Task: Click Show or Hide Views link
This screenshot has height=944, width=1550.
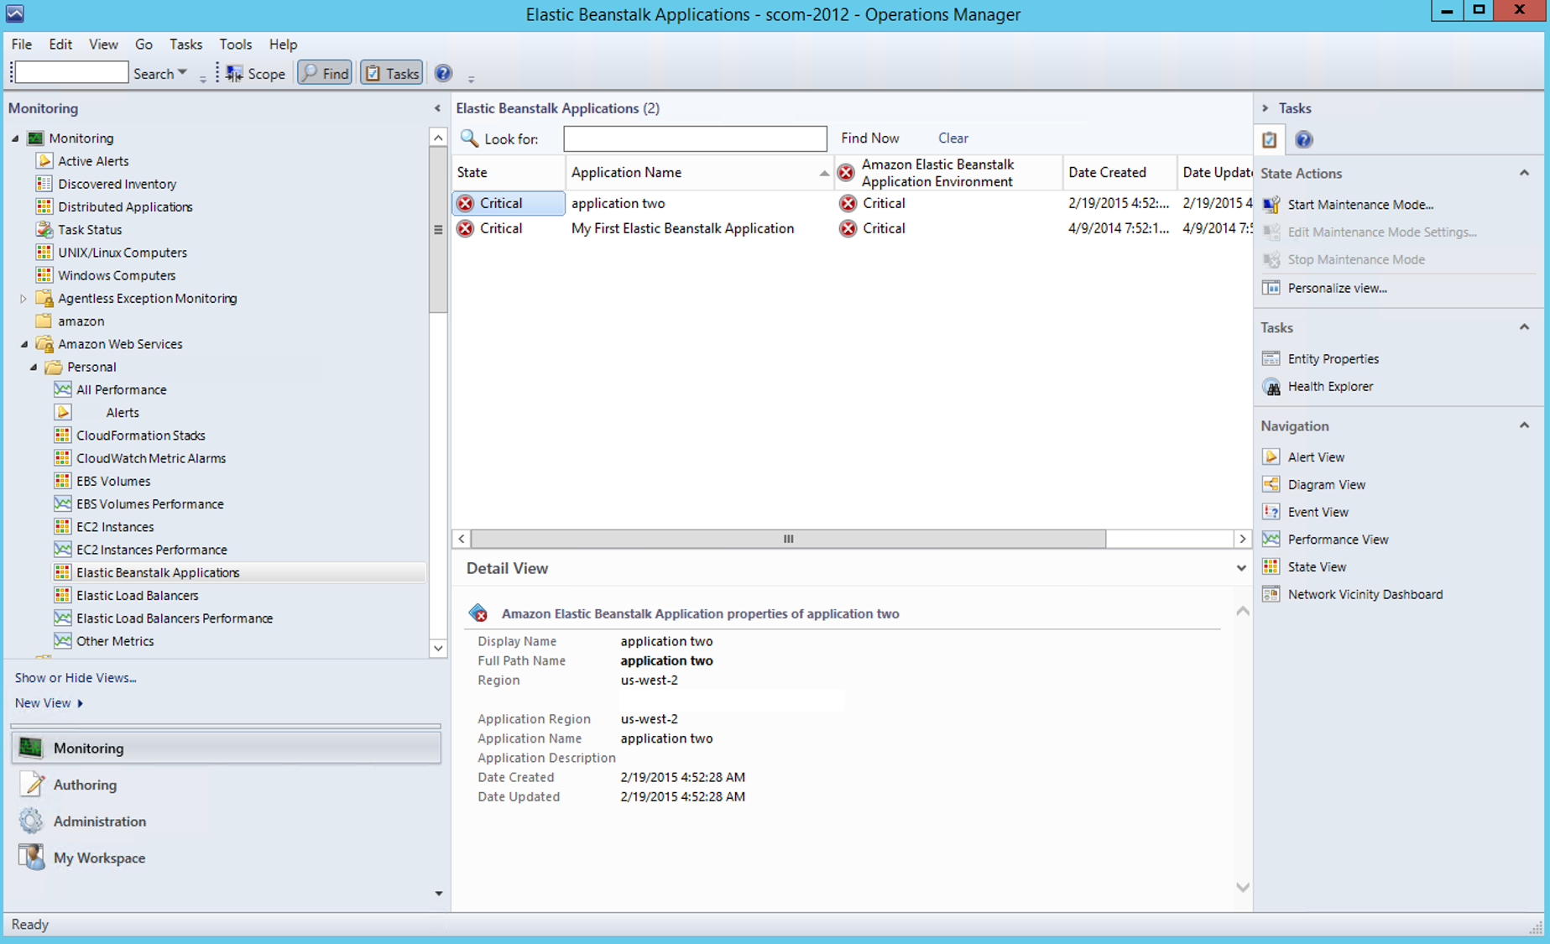Action: pyautogui.click(x=76, y=677)
